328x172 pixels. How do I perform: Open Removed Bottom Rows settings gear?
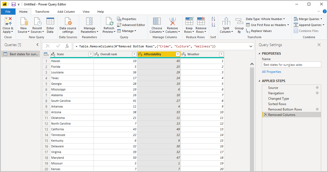317,109
